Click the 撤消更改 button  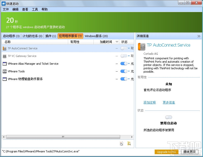[189, 152]
